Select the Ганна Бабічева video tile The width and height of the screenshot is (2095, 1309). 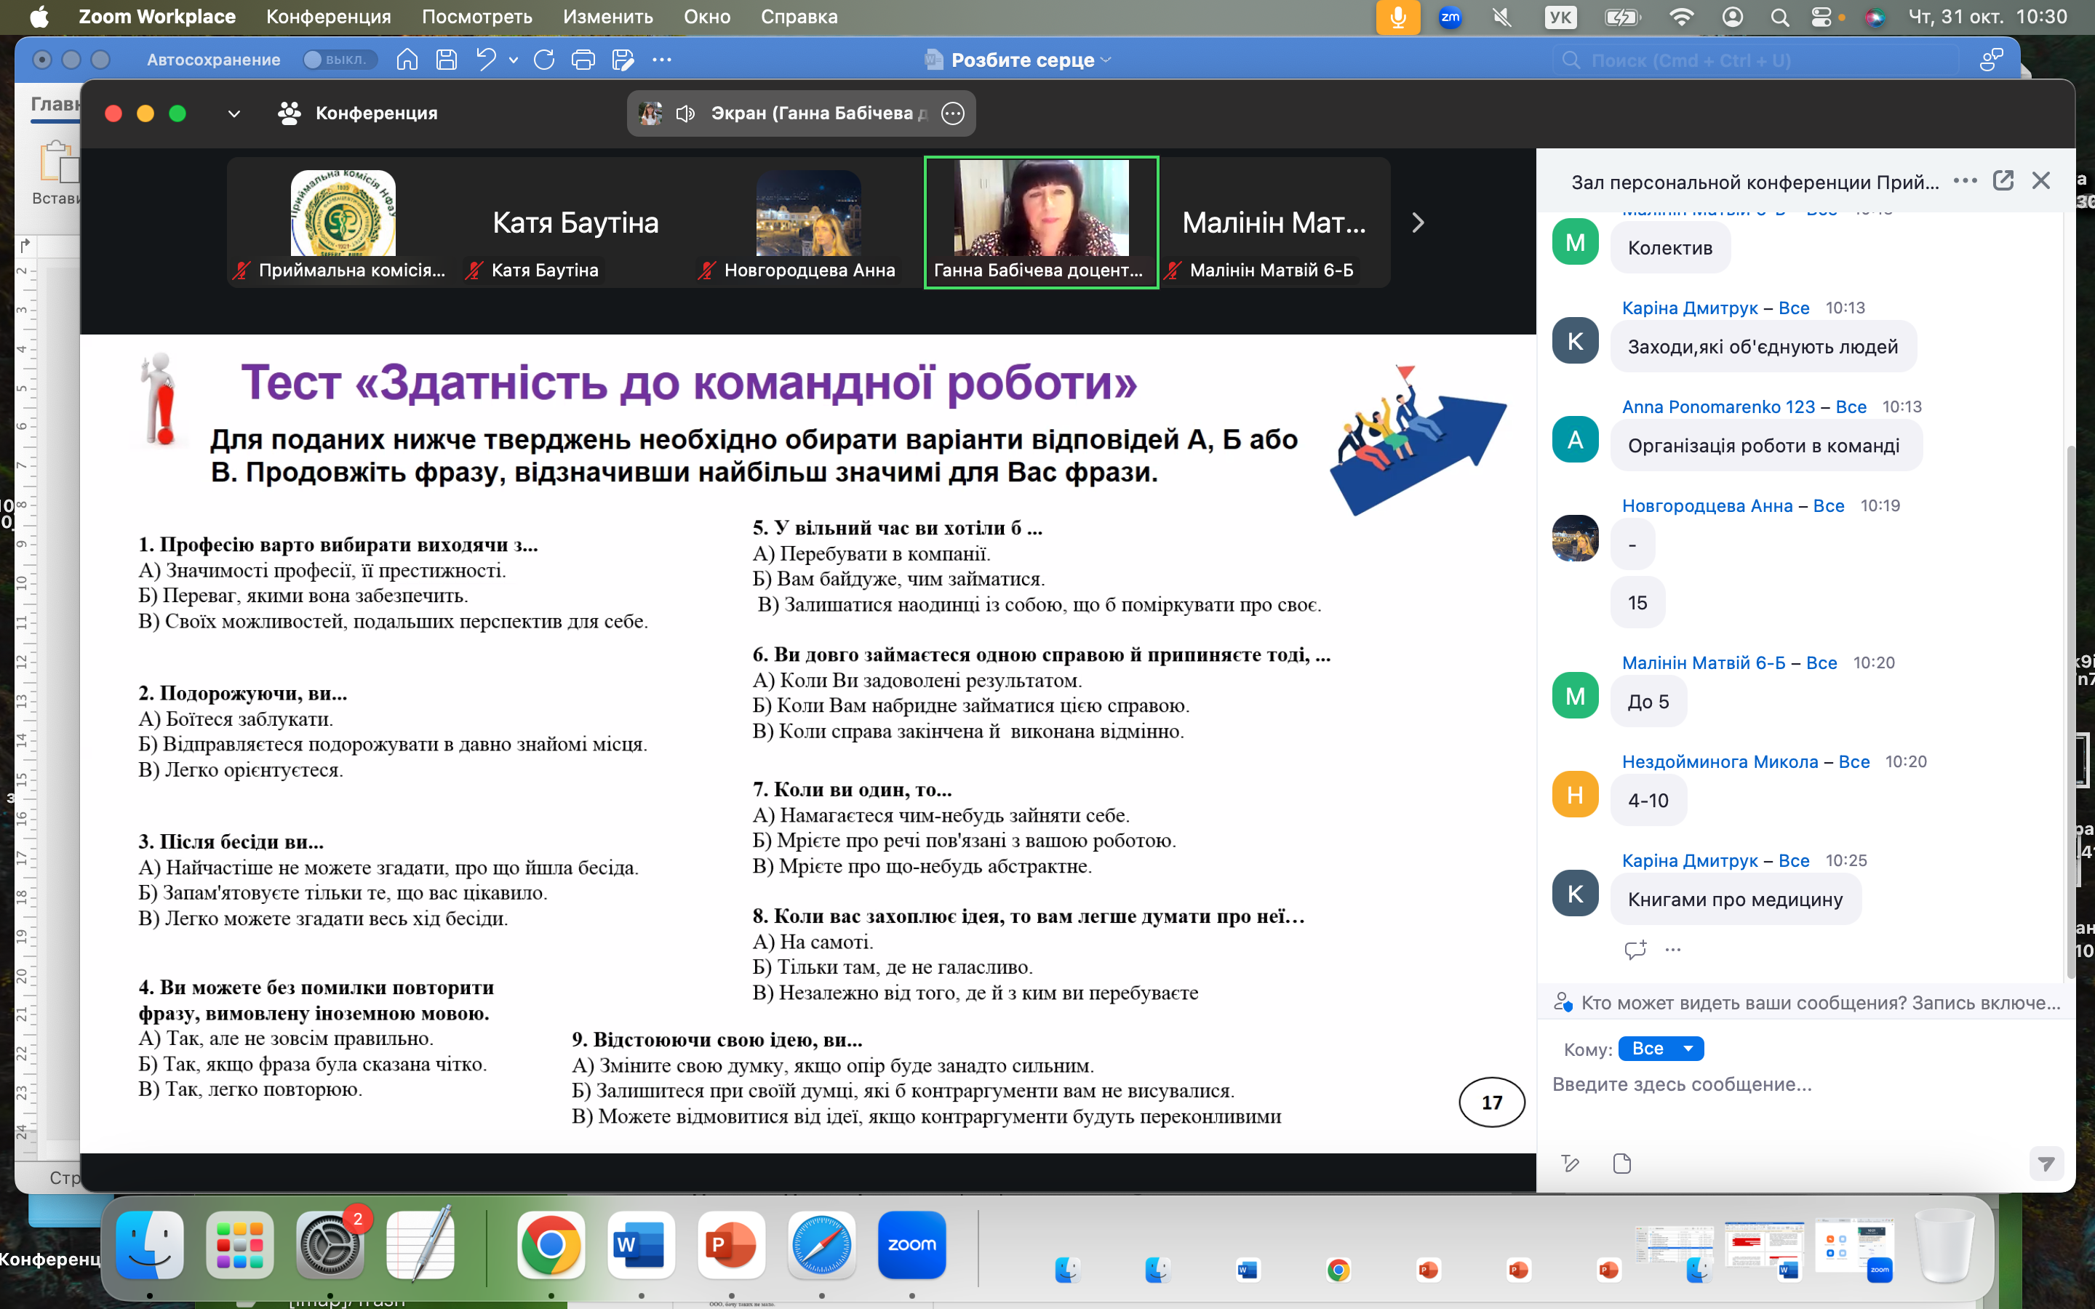click(x=1042, y=223)
